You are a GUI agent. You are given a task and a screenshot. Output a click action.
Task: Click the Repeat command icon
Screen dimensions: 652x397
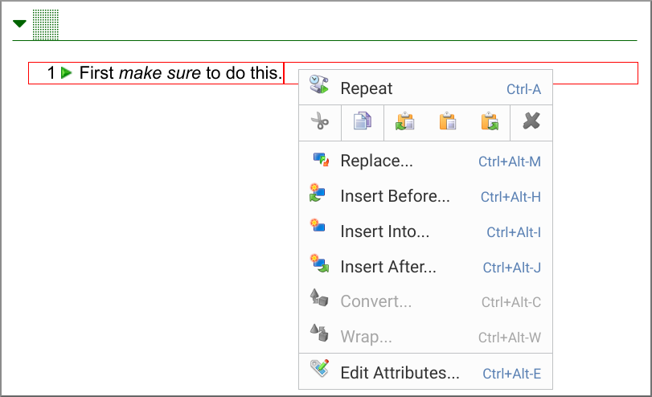point(319,85)
